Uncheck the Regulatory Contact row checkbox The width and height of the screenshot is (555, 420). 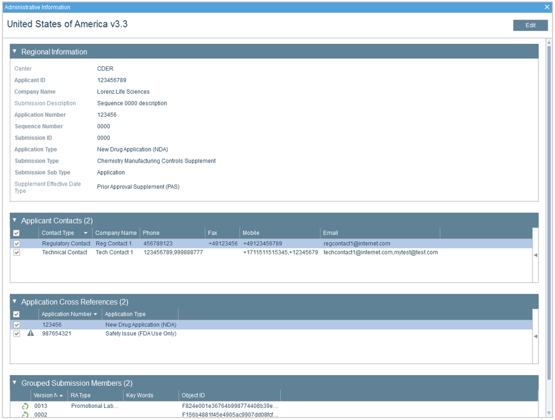[x=16, y=243]
